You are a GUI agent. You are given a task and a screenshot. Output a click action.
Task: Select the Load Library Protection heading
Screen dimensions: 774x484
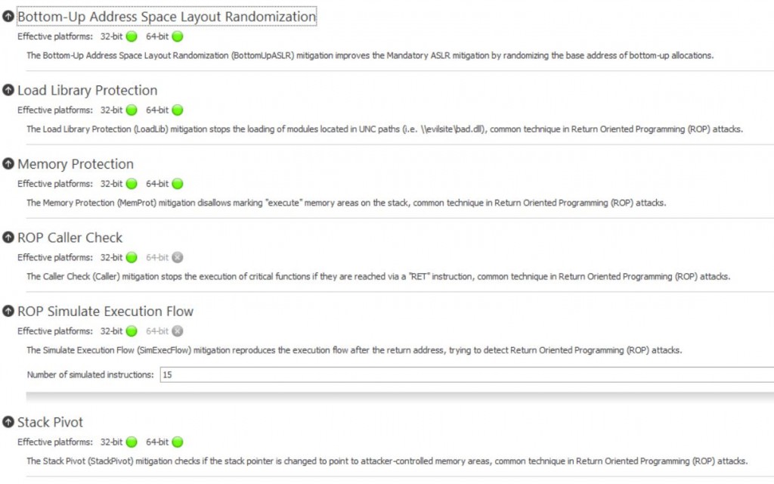click(x=87, y=90)
